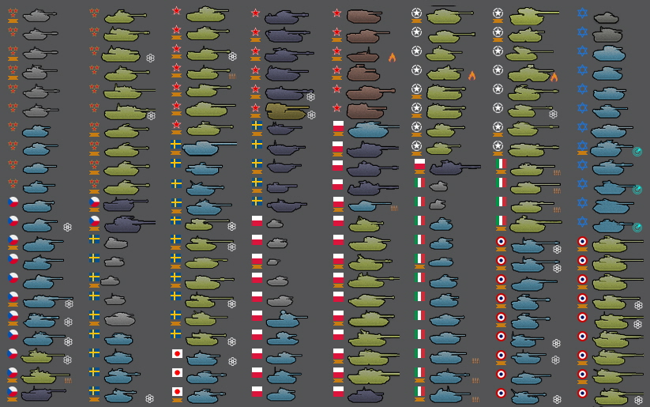Select the topmost Czech flag in the first column

(x=13, y=202)
